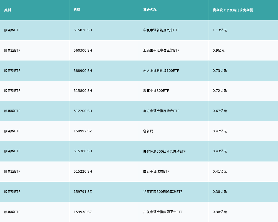Select code 560300.SH
Image resolution: width=278 pixels, height=222 pixels.
pyautogui.click(x=83, y=51)
